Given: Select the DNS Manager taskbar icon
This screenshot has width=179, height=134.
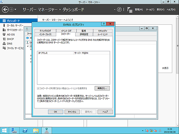Looking at the screenshot, I should 47,130.
